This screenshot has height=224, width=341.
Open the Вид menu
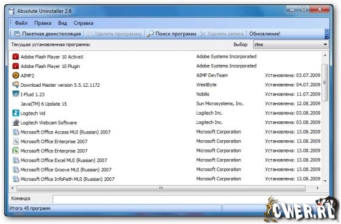point(62,23)
